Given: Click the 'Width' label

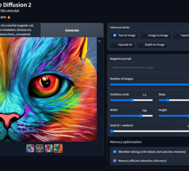Looking at the screenshot, I should (x=114, y=110).
